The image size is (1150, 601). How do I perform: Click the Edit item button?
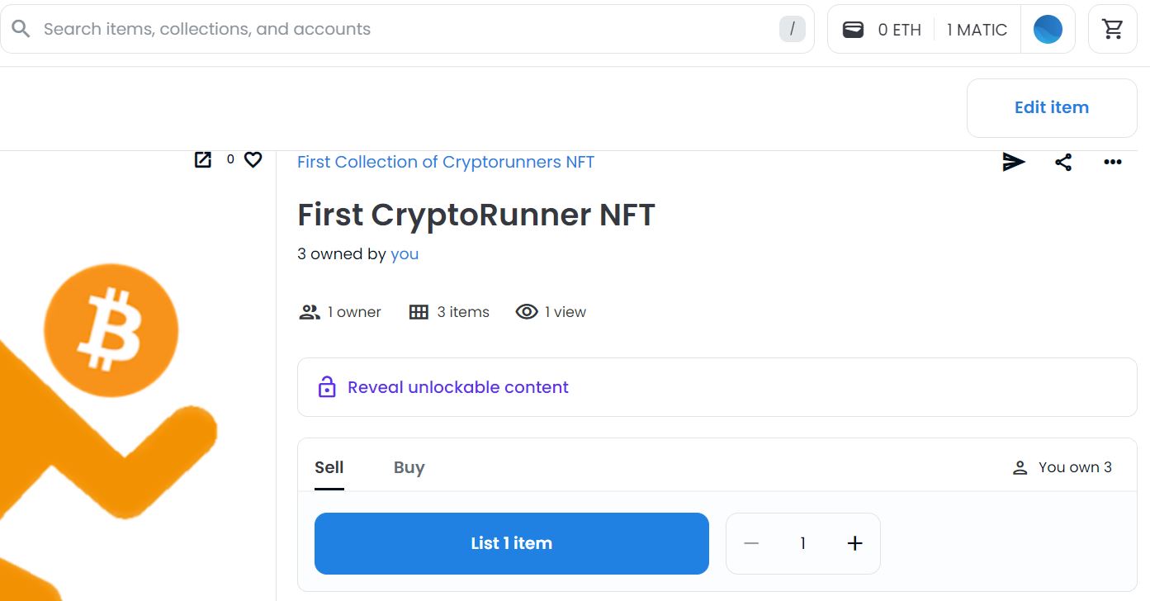pos(1051,107)
